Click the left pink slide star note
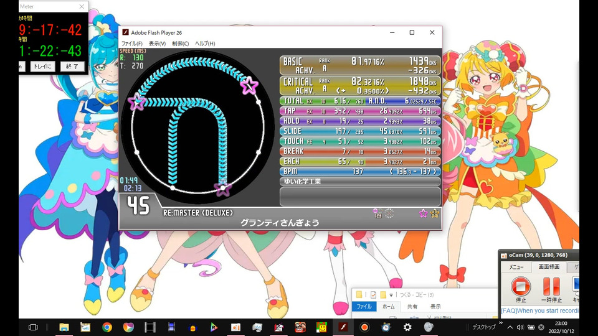This screenshot has width=598, height=336. click(136, 101)
